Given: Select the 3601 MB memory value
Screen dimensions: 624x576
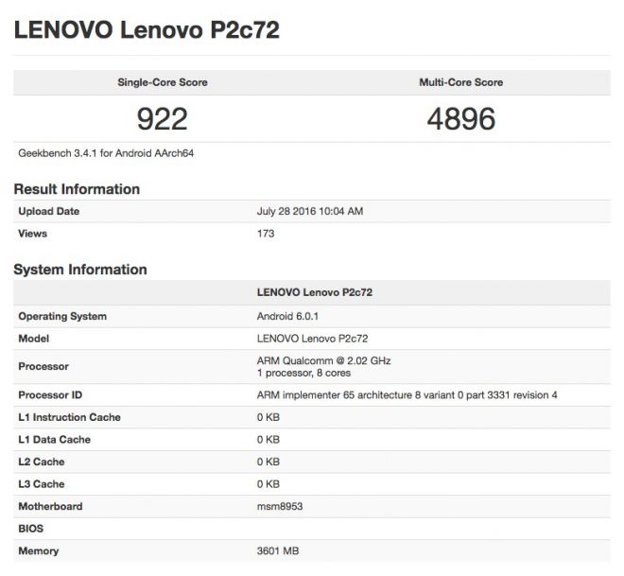Looking at the screenshot, I should point(278,551).
